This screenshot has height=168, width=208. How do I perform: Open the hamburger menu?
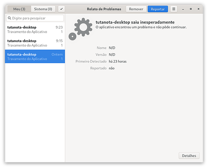[174, 9]
